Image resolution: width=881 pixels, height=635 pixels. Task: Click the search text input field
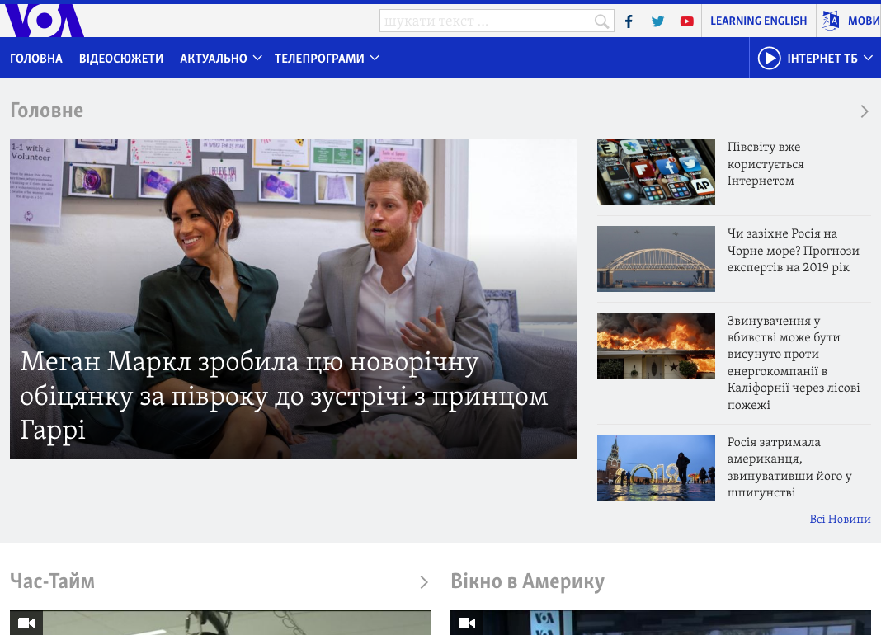click(x=487, y=21)
